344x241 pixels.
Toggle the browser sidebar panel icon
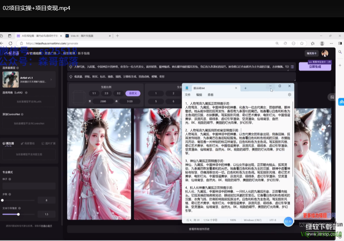[340, 43]
